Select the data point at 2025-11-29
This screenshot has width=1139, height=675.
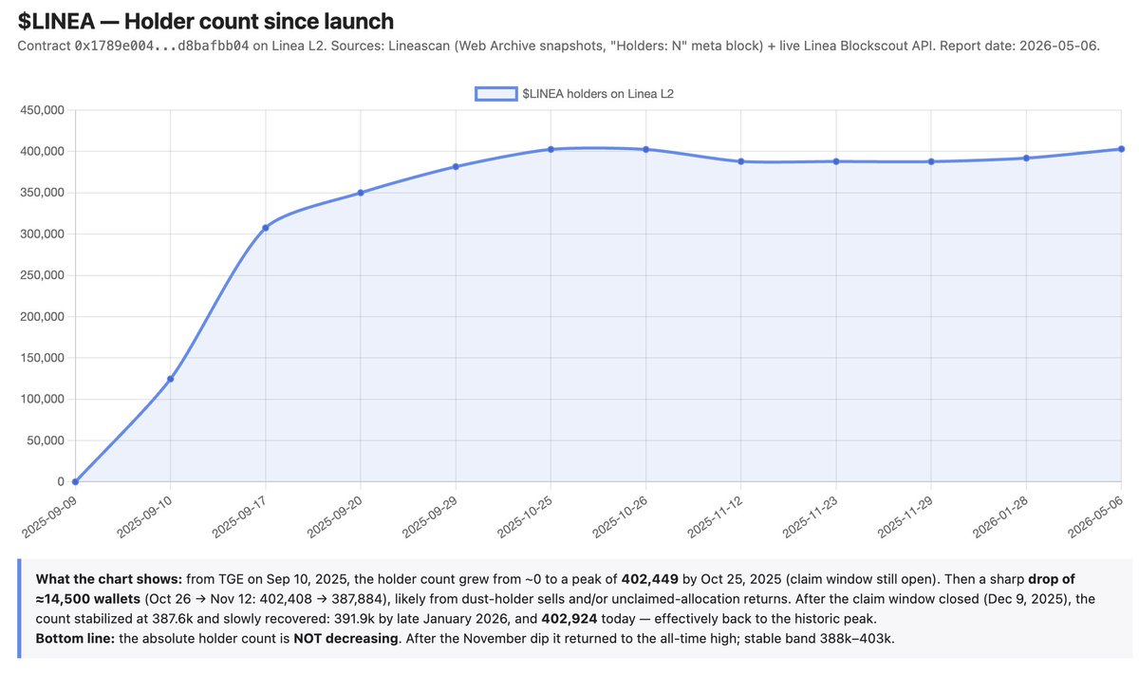(x=931, y=161)
